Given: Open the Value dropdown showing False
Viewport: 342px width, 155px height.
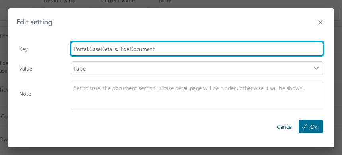Looking at the screenshot, I should 197,69.
